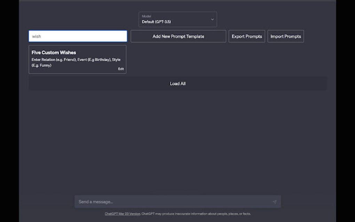The width and height of the screenshot is (355, 222).
Task: Open the Five Custom Wishes template card
Action: pos(77,59)
